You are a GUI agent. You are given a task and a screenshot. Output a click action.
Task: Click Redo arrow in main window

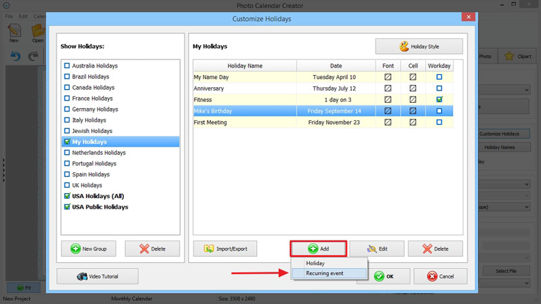(33, 56)
